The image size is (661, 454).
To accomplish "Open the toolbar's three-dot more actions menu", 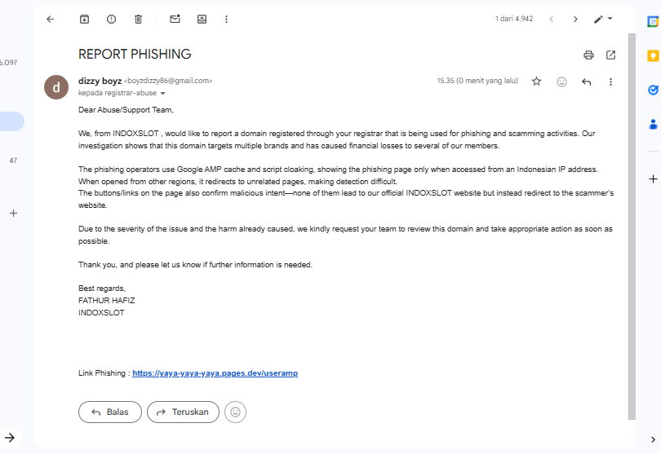I will click(x=226, y=19).
